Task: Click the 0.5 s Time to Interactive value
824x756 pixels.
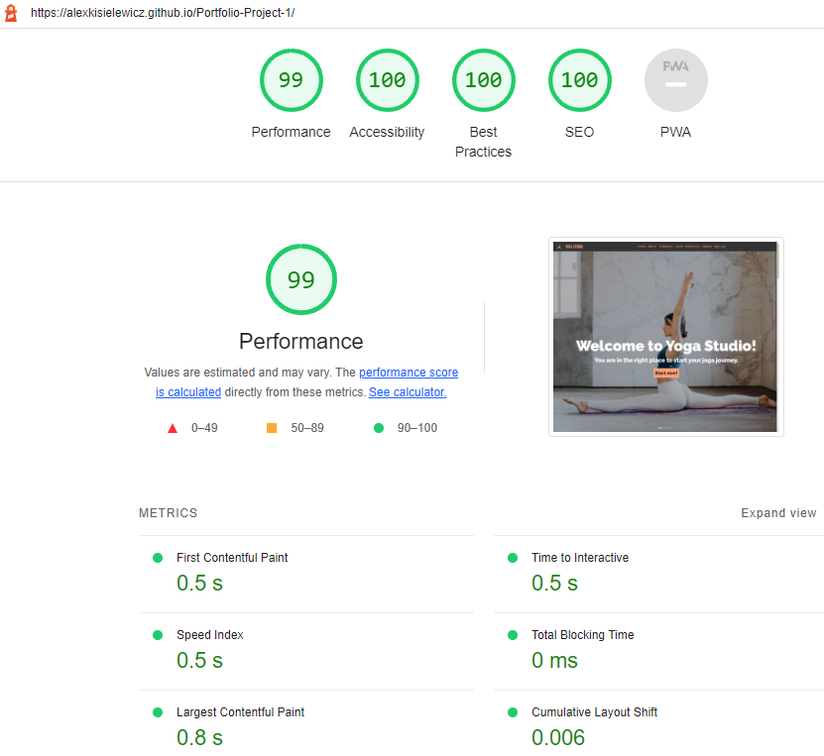Action: click(x=554, y=584)
